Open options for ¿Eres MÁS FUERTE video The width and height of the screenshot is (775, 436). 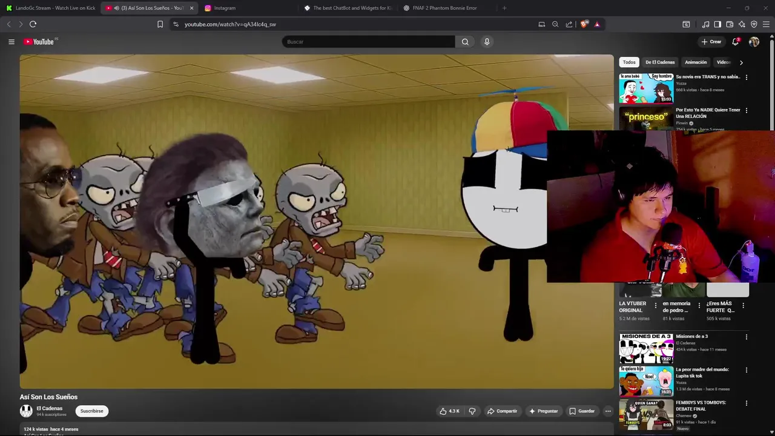(x=743, y=306)
